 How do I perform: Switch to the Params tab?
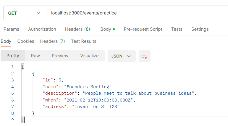11,29
